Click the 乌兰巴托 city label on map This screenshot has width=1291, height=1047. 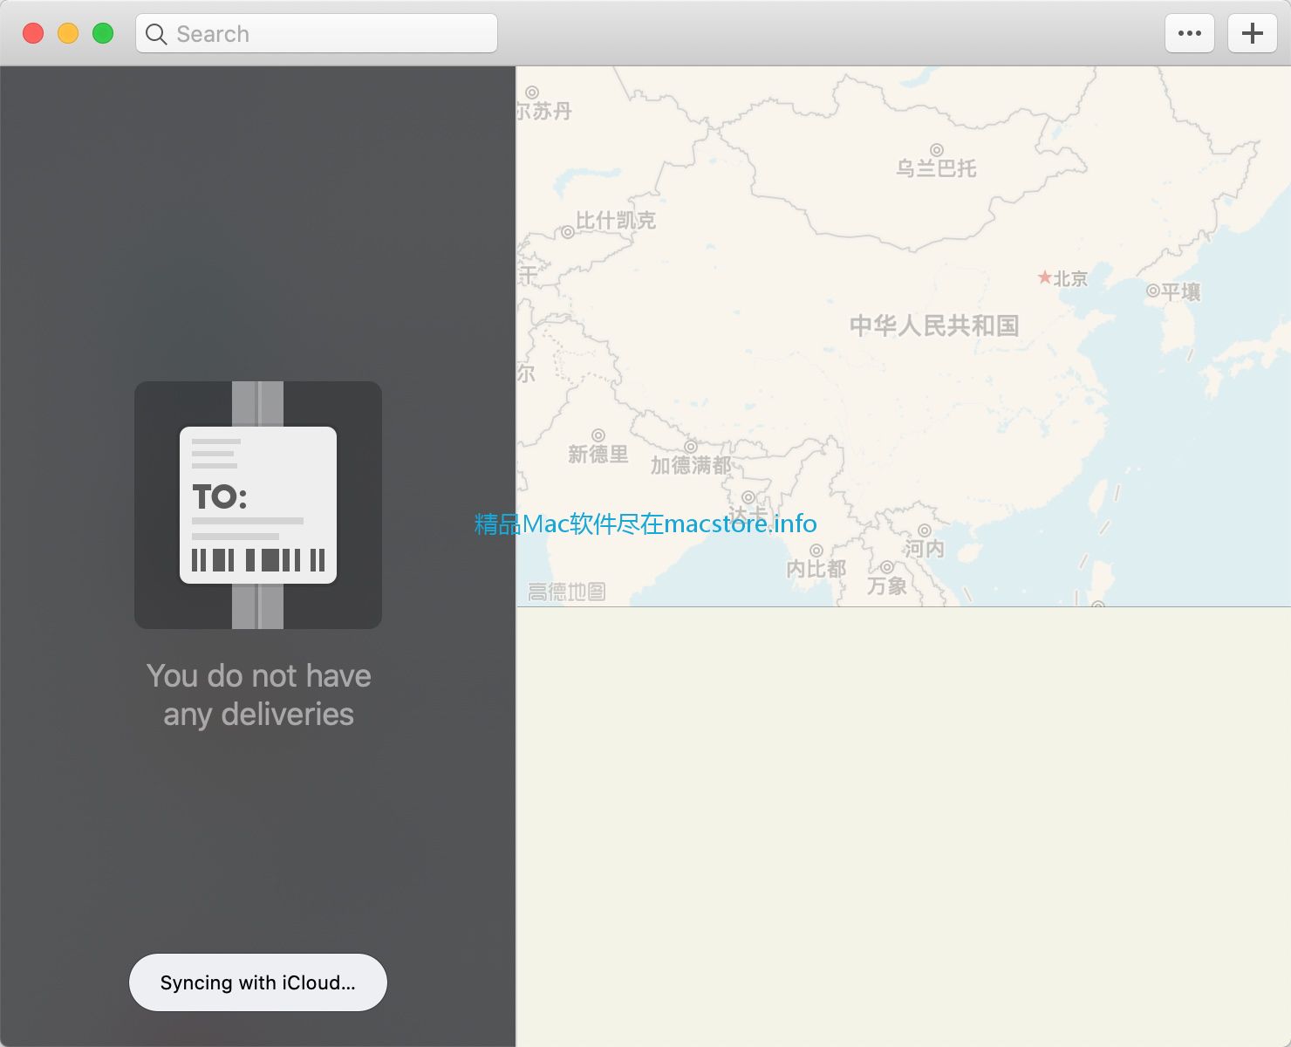point(936,168)
